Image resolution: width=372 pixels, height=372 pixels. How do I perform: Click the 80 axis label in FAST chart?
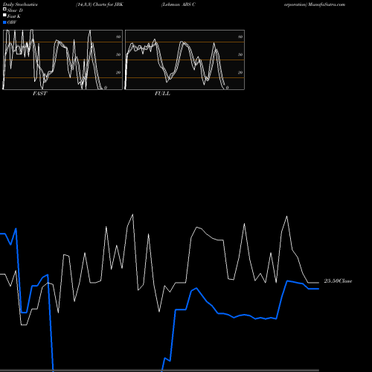click(118, 36)
